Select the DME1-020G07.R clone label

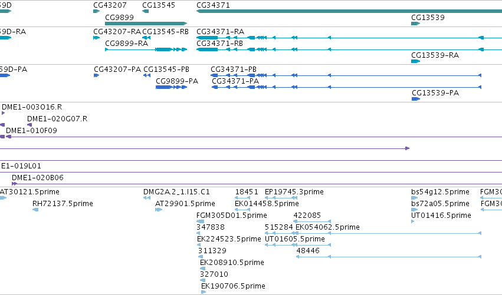click(57, 119)
